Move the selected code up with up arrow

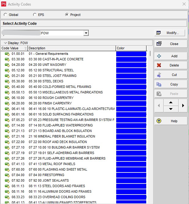coord(171,103)
